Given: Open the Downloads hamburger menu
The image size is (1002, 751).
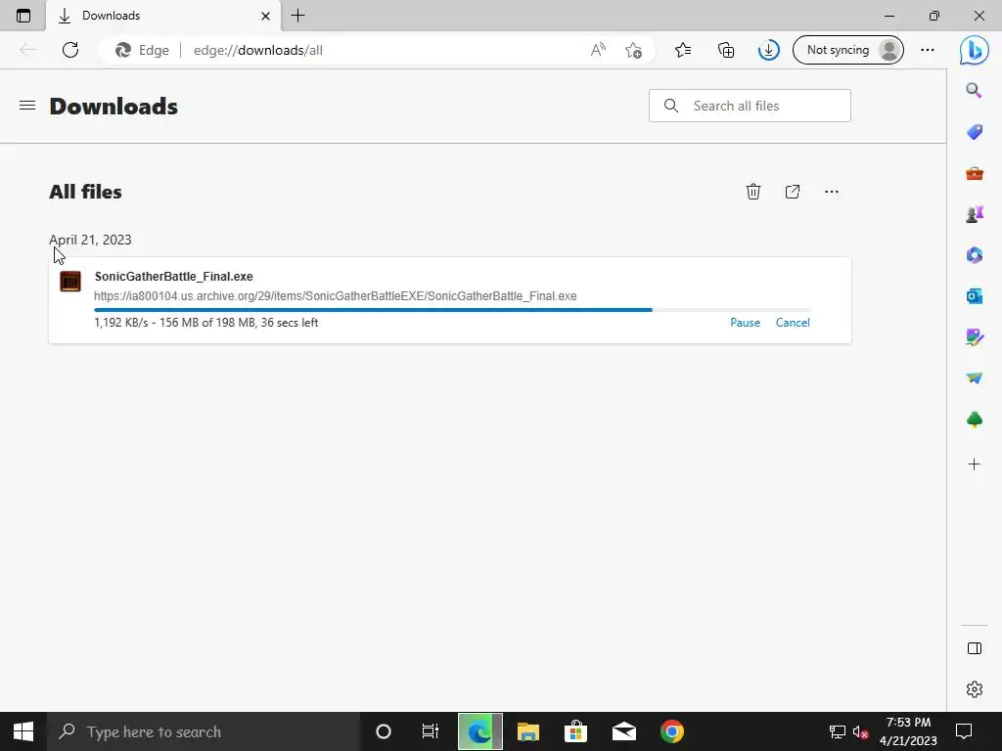Looking at the screenshot, I should click(27, 106).
